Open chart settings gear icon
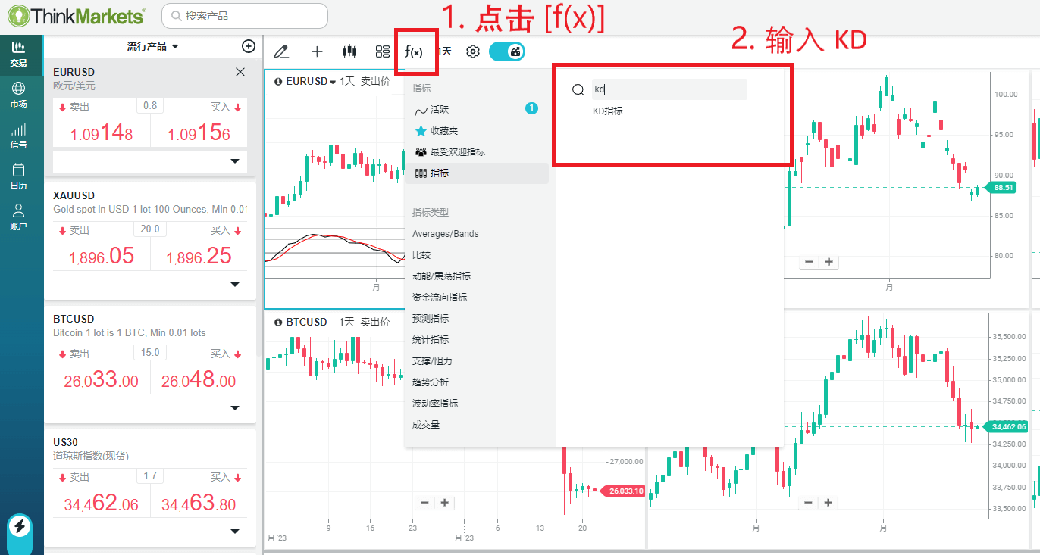 [x=473, y=51]
